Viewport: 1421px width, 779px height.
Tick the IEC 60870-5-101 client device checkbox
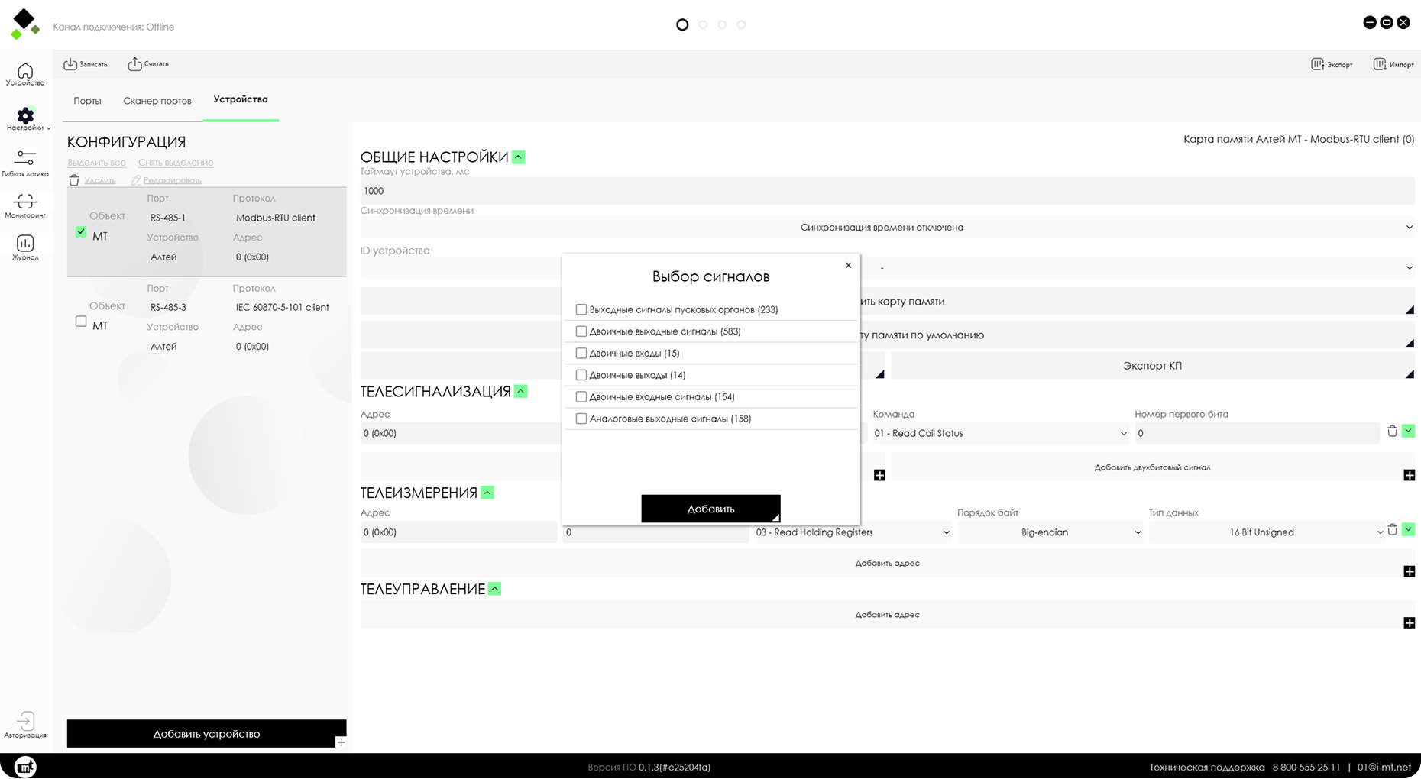[x=81, y=322]
